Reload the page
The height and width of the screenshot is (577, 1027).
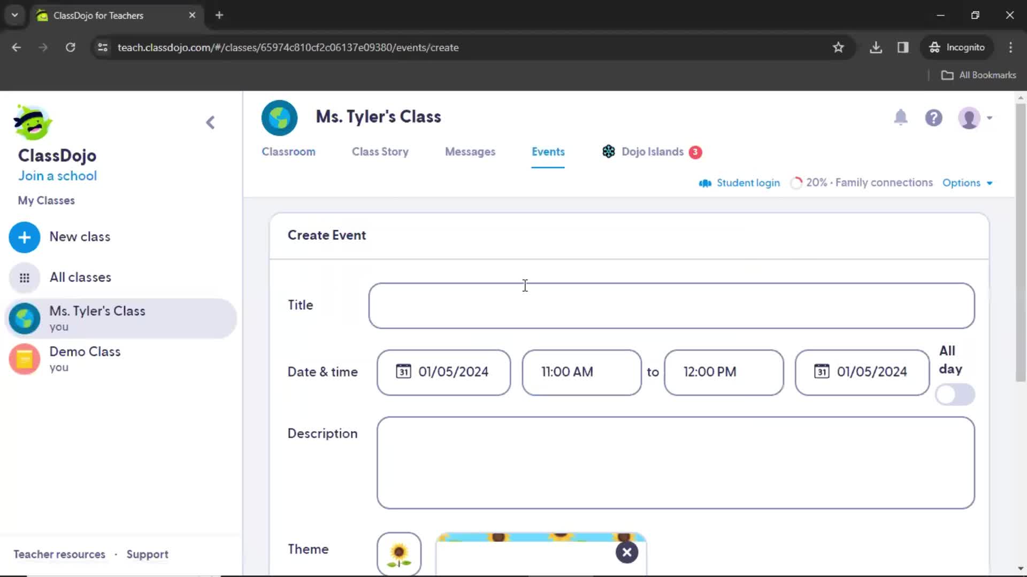tap(70, 48)
